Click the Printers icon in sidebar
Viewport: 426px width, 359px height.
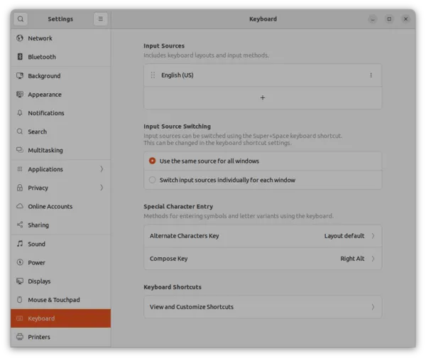[20, 337]
